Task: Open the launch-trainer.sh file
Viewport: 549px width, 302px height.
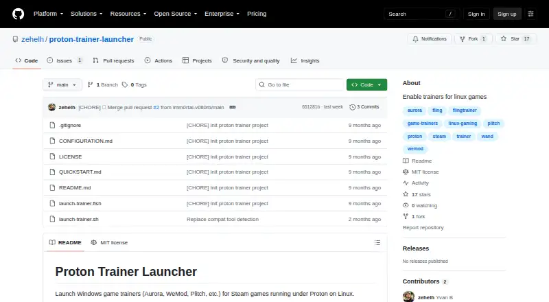Action: (79, 219)
